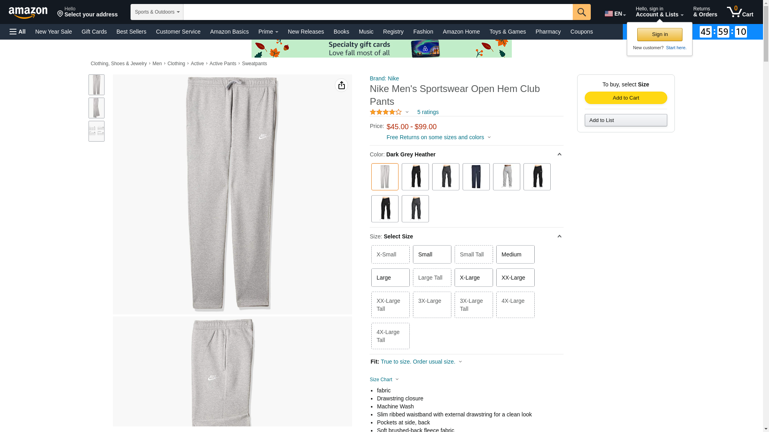Select the second product thumbnail image

[x=96, y=108]
